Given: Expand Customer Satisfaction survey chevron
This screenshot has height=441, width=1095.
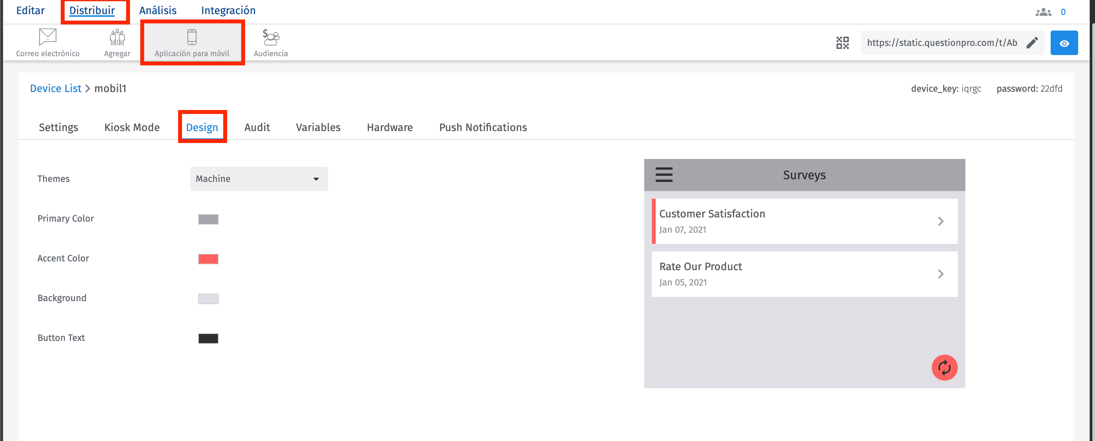Looking at the screenshot, I should pos(940,221).
